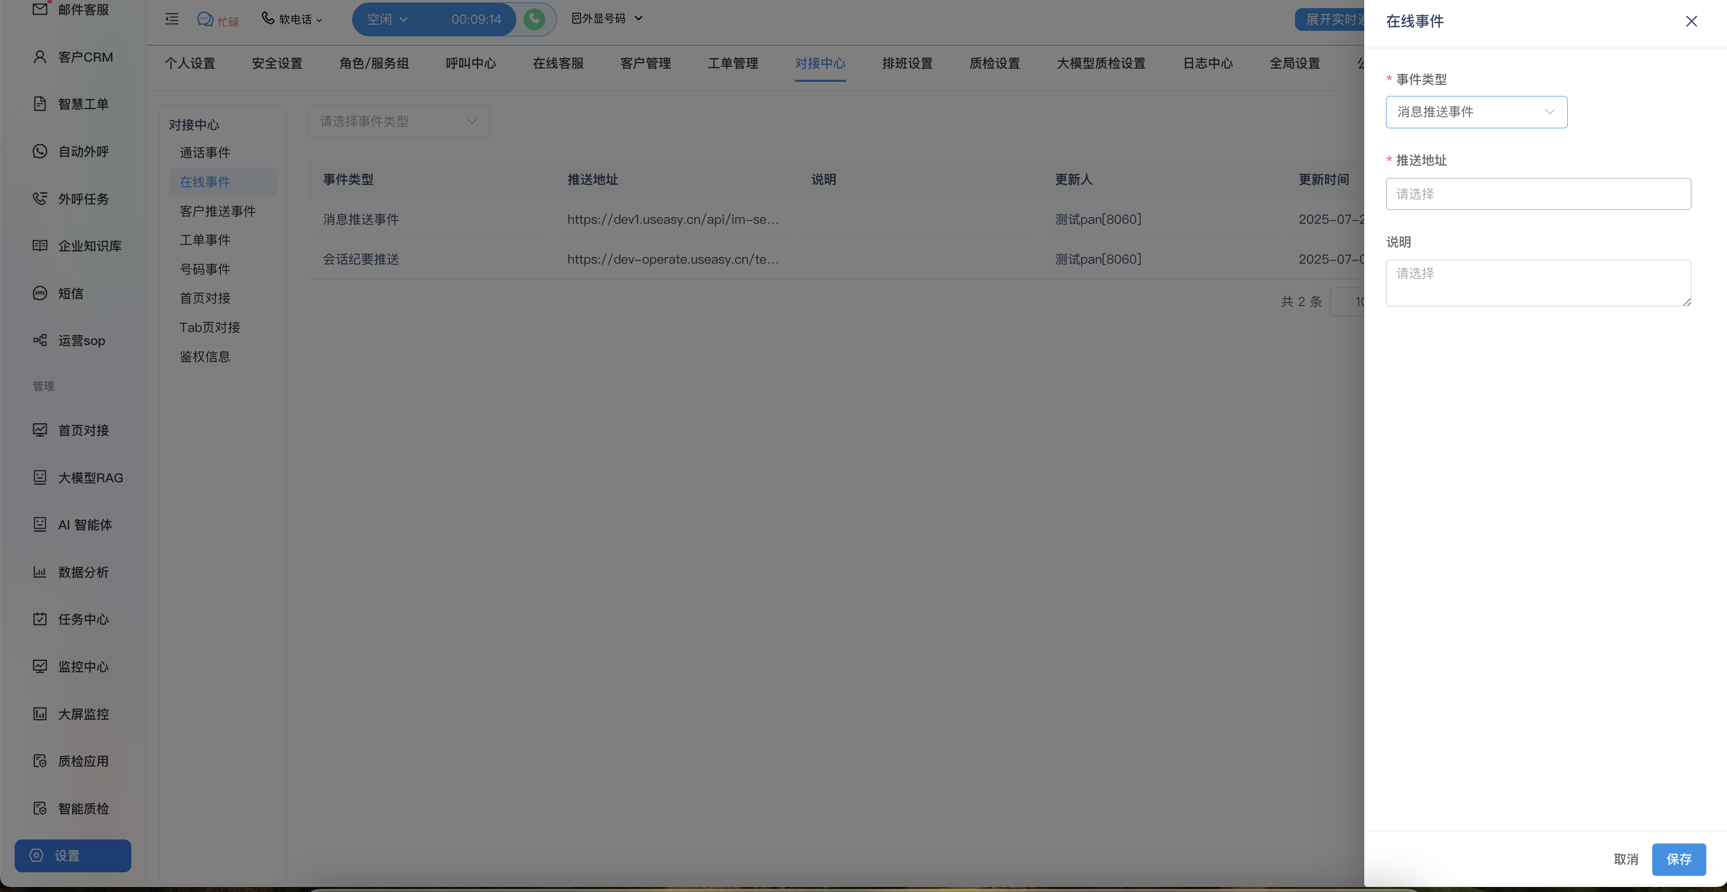
Task: Click the 质检应用 icon
Action: (x=40, y=761)
